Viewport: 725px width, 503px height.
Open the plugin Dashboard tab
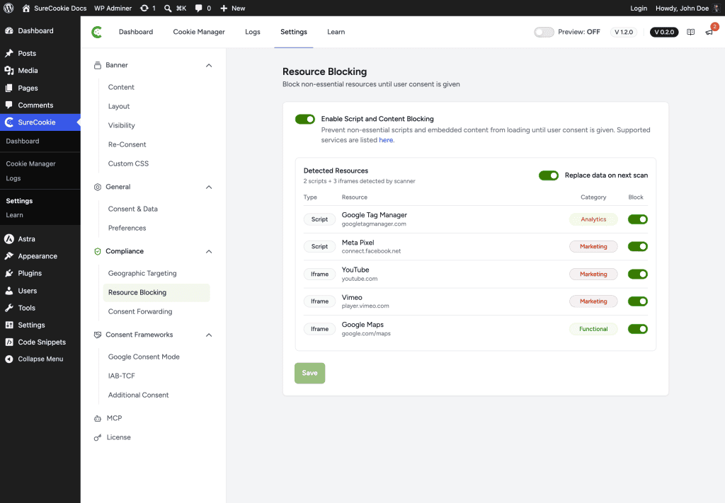135,32
